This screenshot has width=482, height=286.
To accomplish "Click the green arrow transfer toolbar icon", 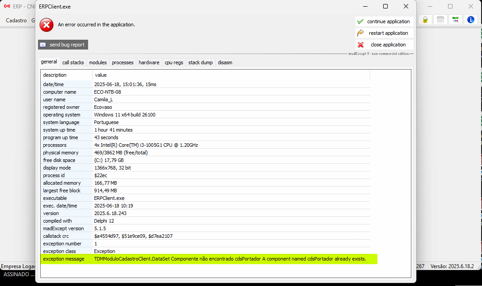I will [455, 20].
